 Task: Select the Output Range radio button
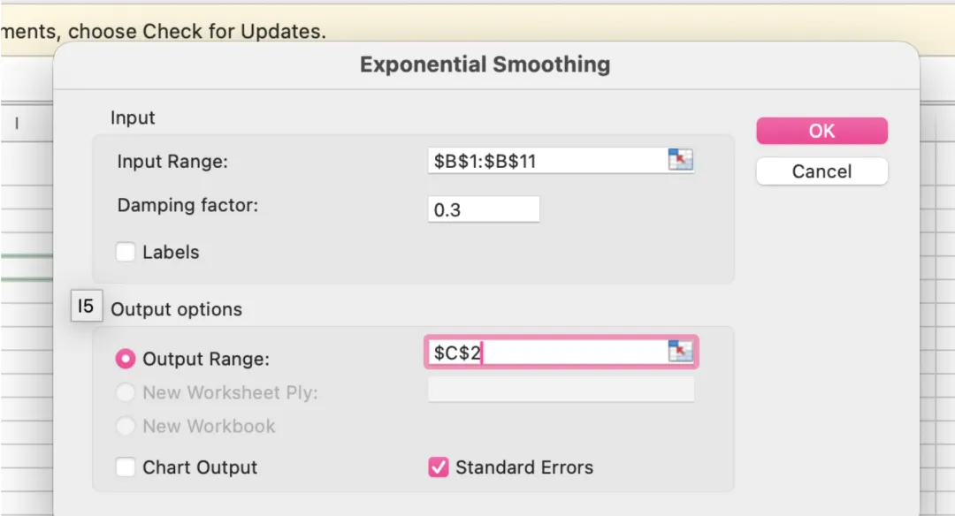coord(126,359)
